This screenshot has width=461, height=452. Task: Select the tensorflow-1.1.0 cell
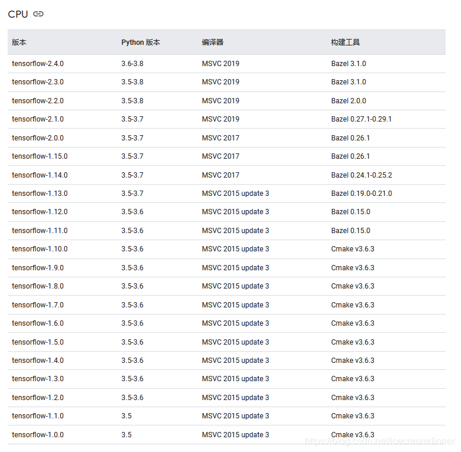[x=38, y=415]
